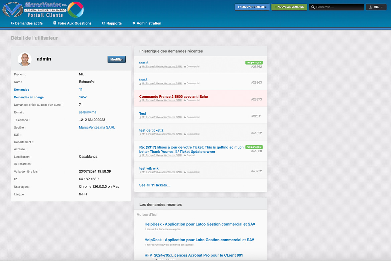Open ticket 'Commande France 2 B600 avec anti Echo'
This screenshot has width=391, height=261.
point(173,97)
